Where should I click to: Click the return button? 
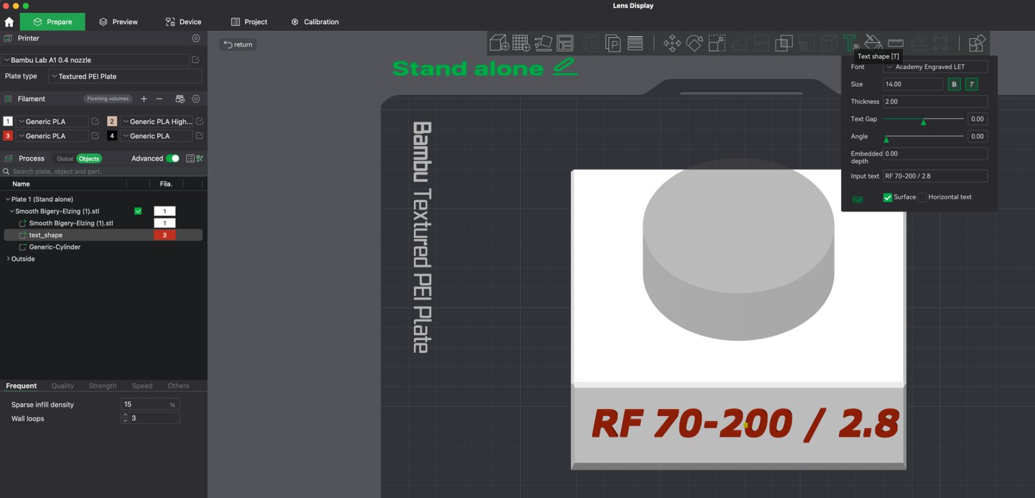(x=238, y=45)
